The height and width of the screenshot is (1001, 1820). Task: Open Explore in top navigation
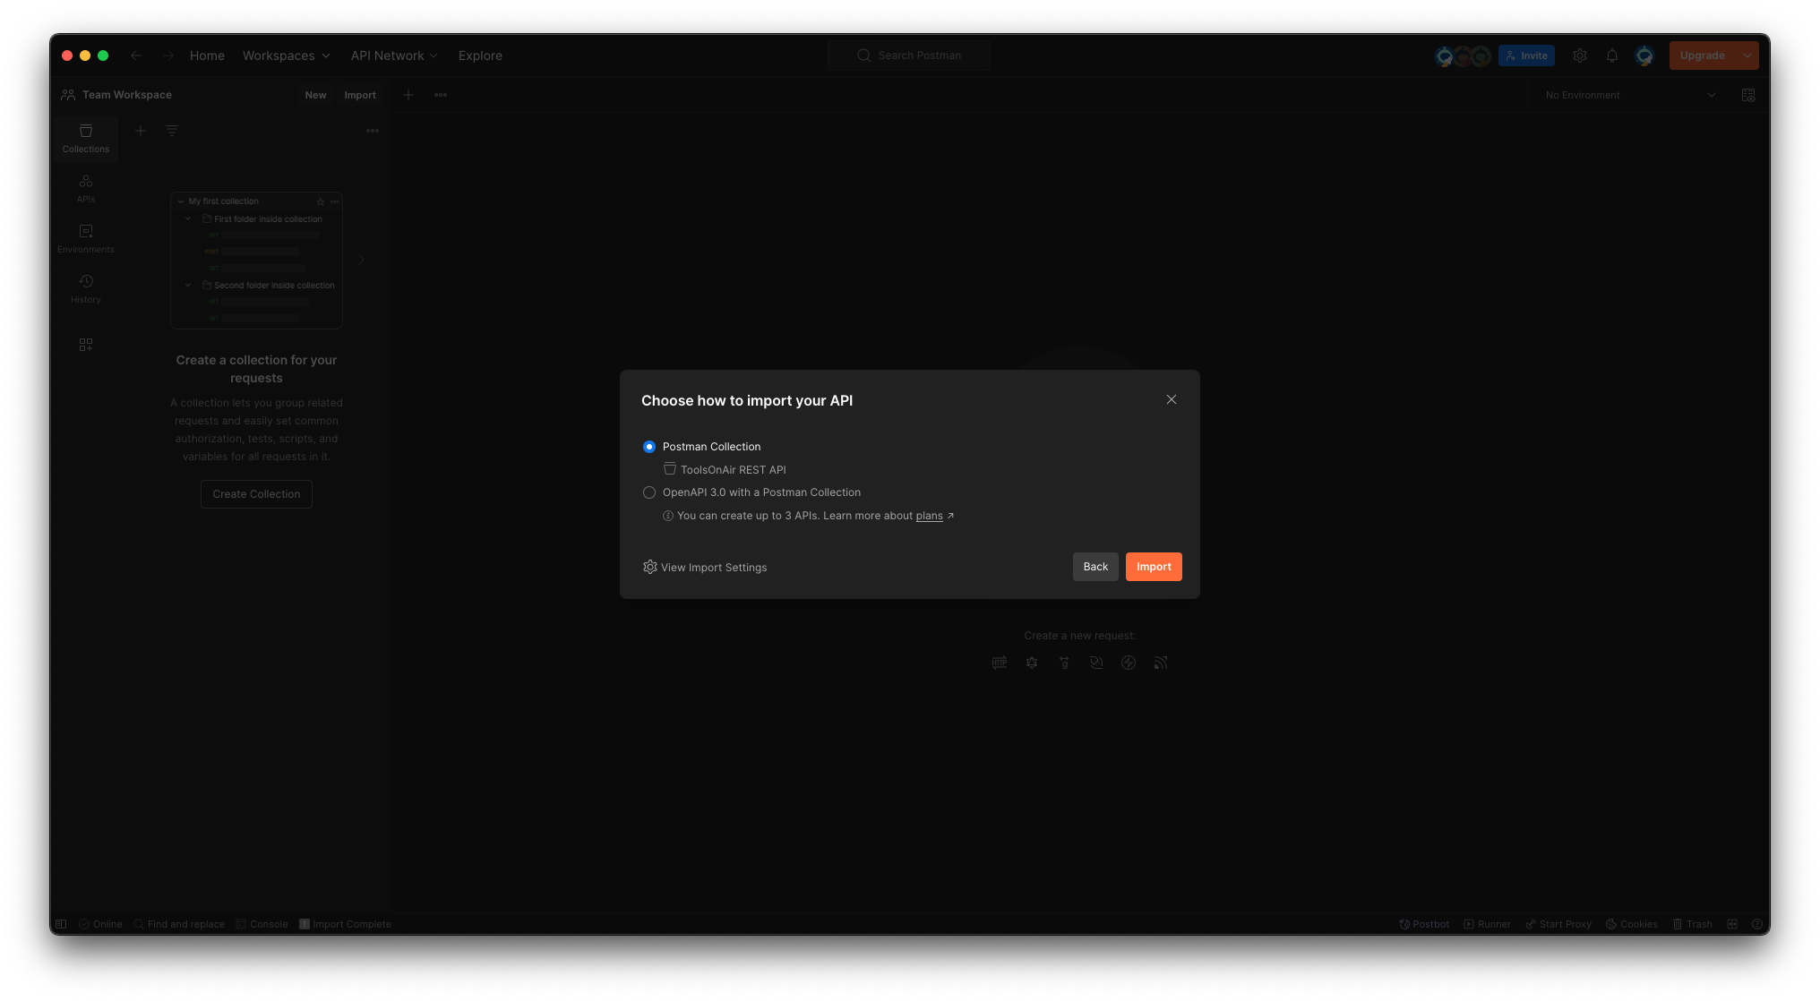pos(480,56)
